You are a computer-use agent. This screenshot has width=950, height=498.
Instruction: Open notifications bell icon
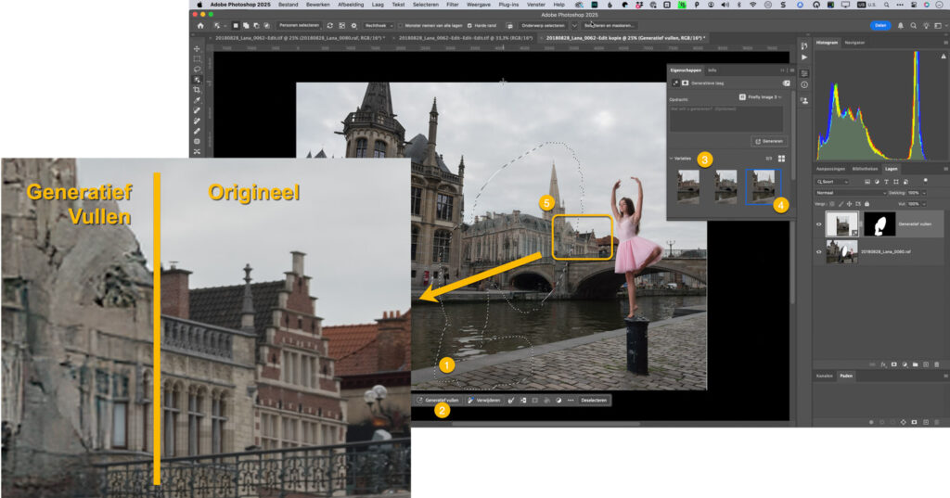pyautogui.click(x=900, y=25)
